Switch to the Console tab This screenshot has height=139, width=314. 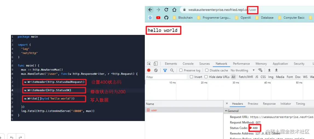click(x=188, y=64)
